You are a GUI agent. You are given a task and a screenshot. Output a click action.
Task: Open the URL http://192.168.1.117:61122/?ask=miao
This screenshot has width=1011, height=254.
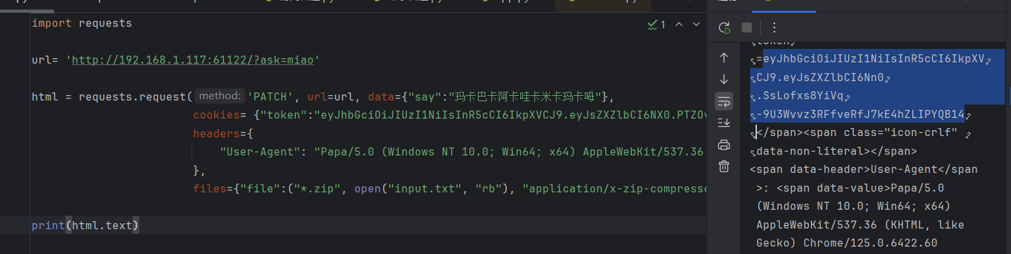point(192,60)
